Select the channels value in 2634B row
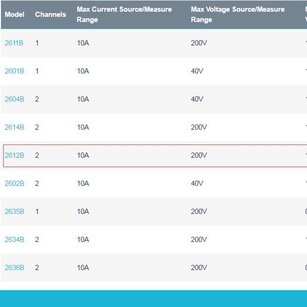307x307 pixels. (x=37, y=240)
